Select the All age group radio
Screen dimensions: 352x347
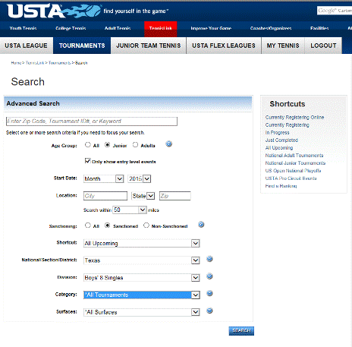point(88,145)
